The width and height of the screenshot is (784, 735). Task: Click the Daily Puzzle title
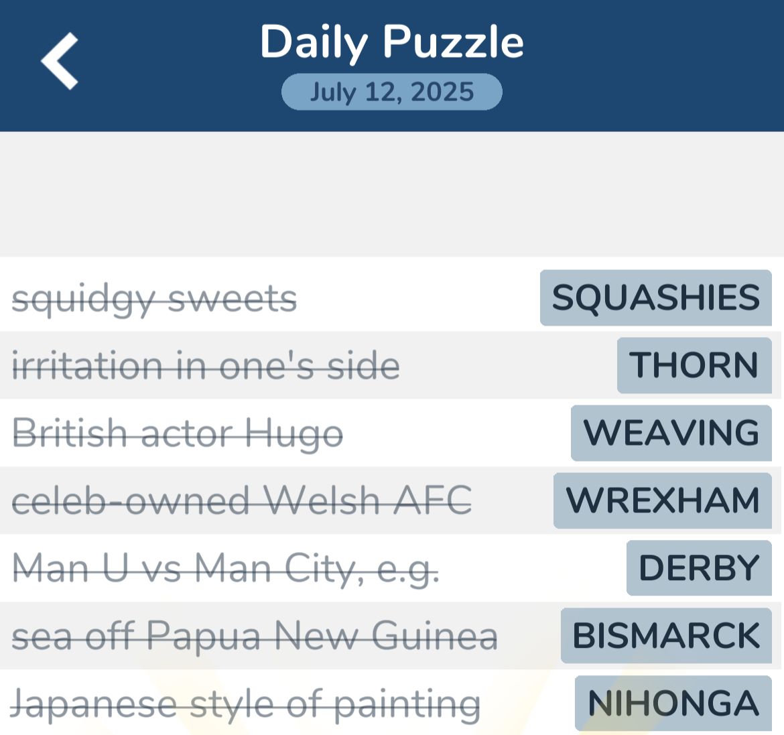[391, 42]
